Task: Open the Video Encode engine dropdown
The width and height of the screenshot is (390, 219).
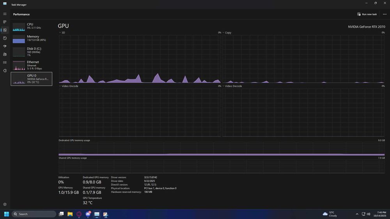Action: click(x=69, y=86)
